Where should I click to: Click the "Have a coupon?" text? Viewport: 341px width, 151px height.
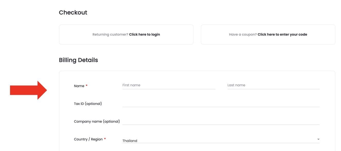243,34
